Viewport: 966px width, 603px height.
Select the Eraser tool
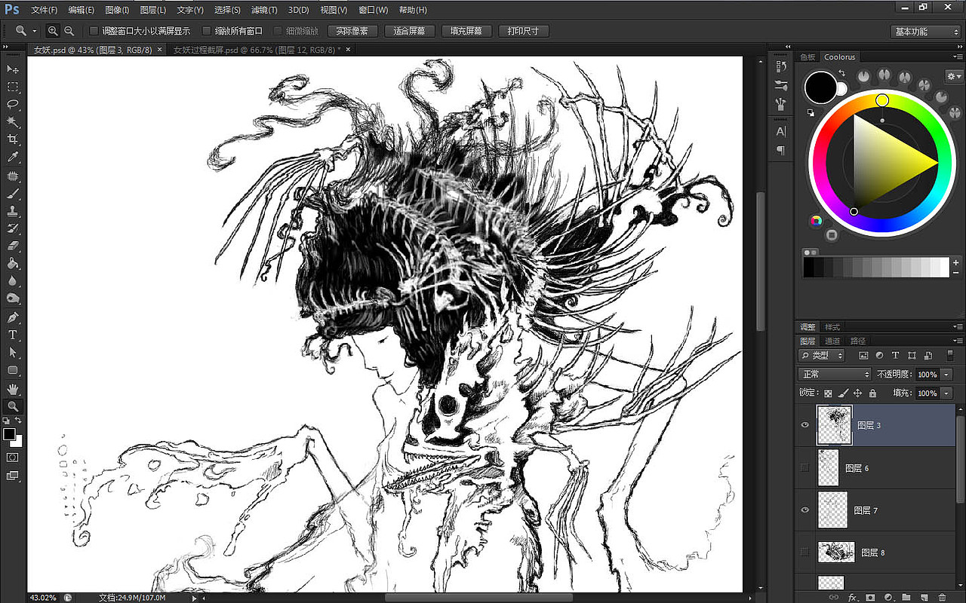pyautogui.click(x=13, y=246)
